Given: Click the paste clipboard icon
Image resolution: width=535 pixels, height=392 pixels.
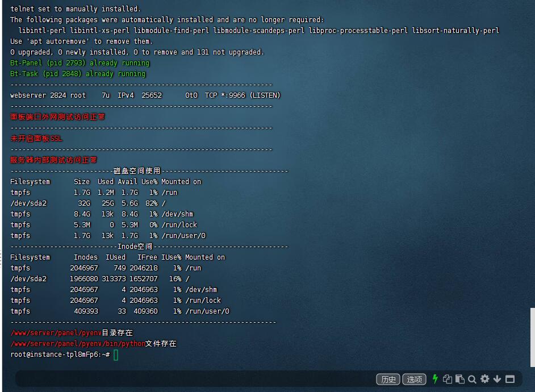Looking at the screenshot, I should 460,379.
